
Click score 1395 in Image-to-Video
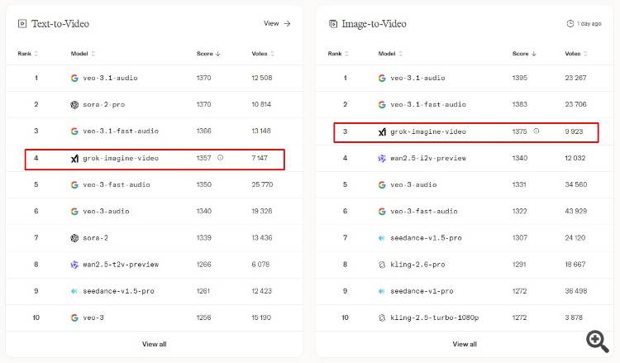520,78
